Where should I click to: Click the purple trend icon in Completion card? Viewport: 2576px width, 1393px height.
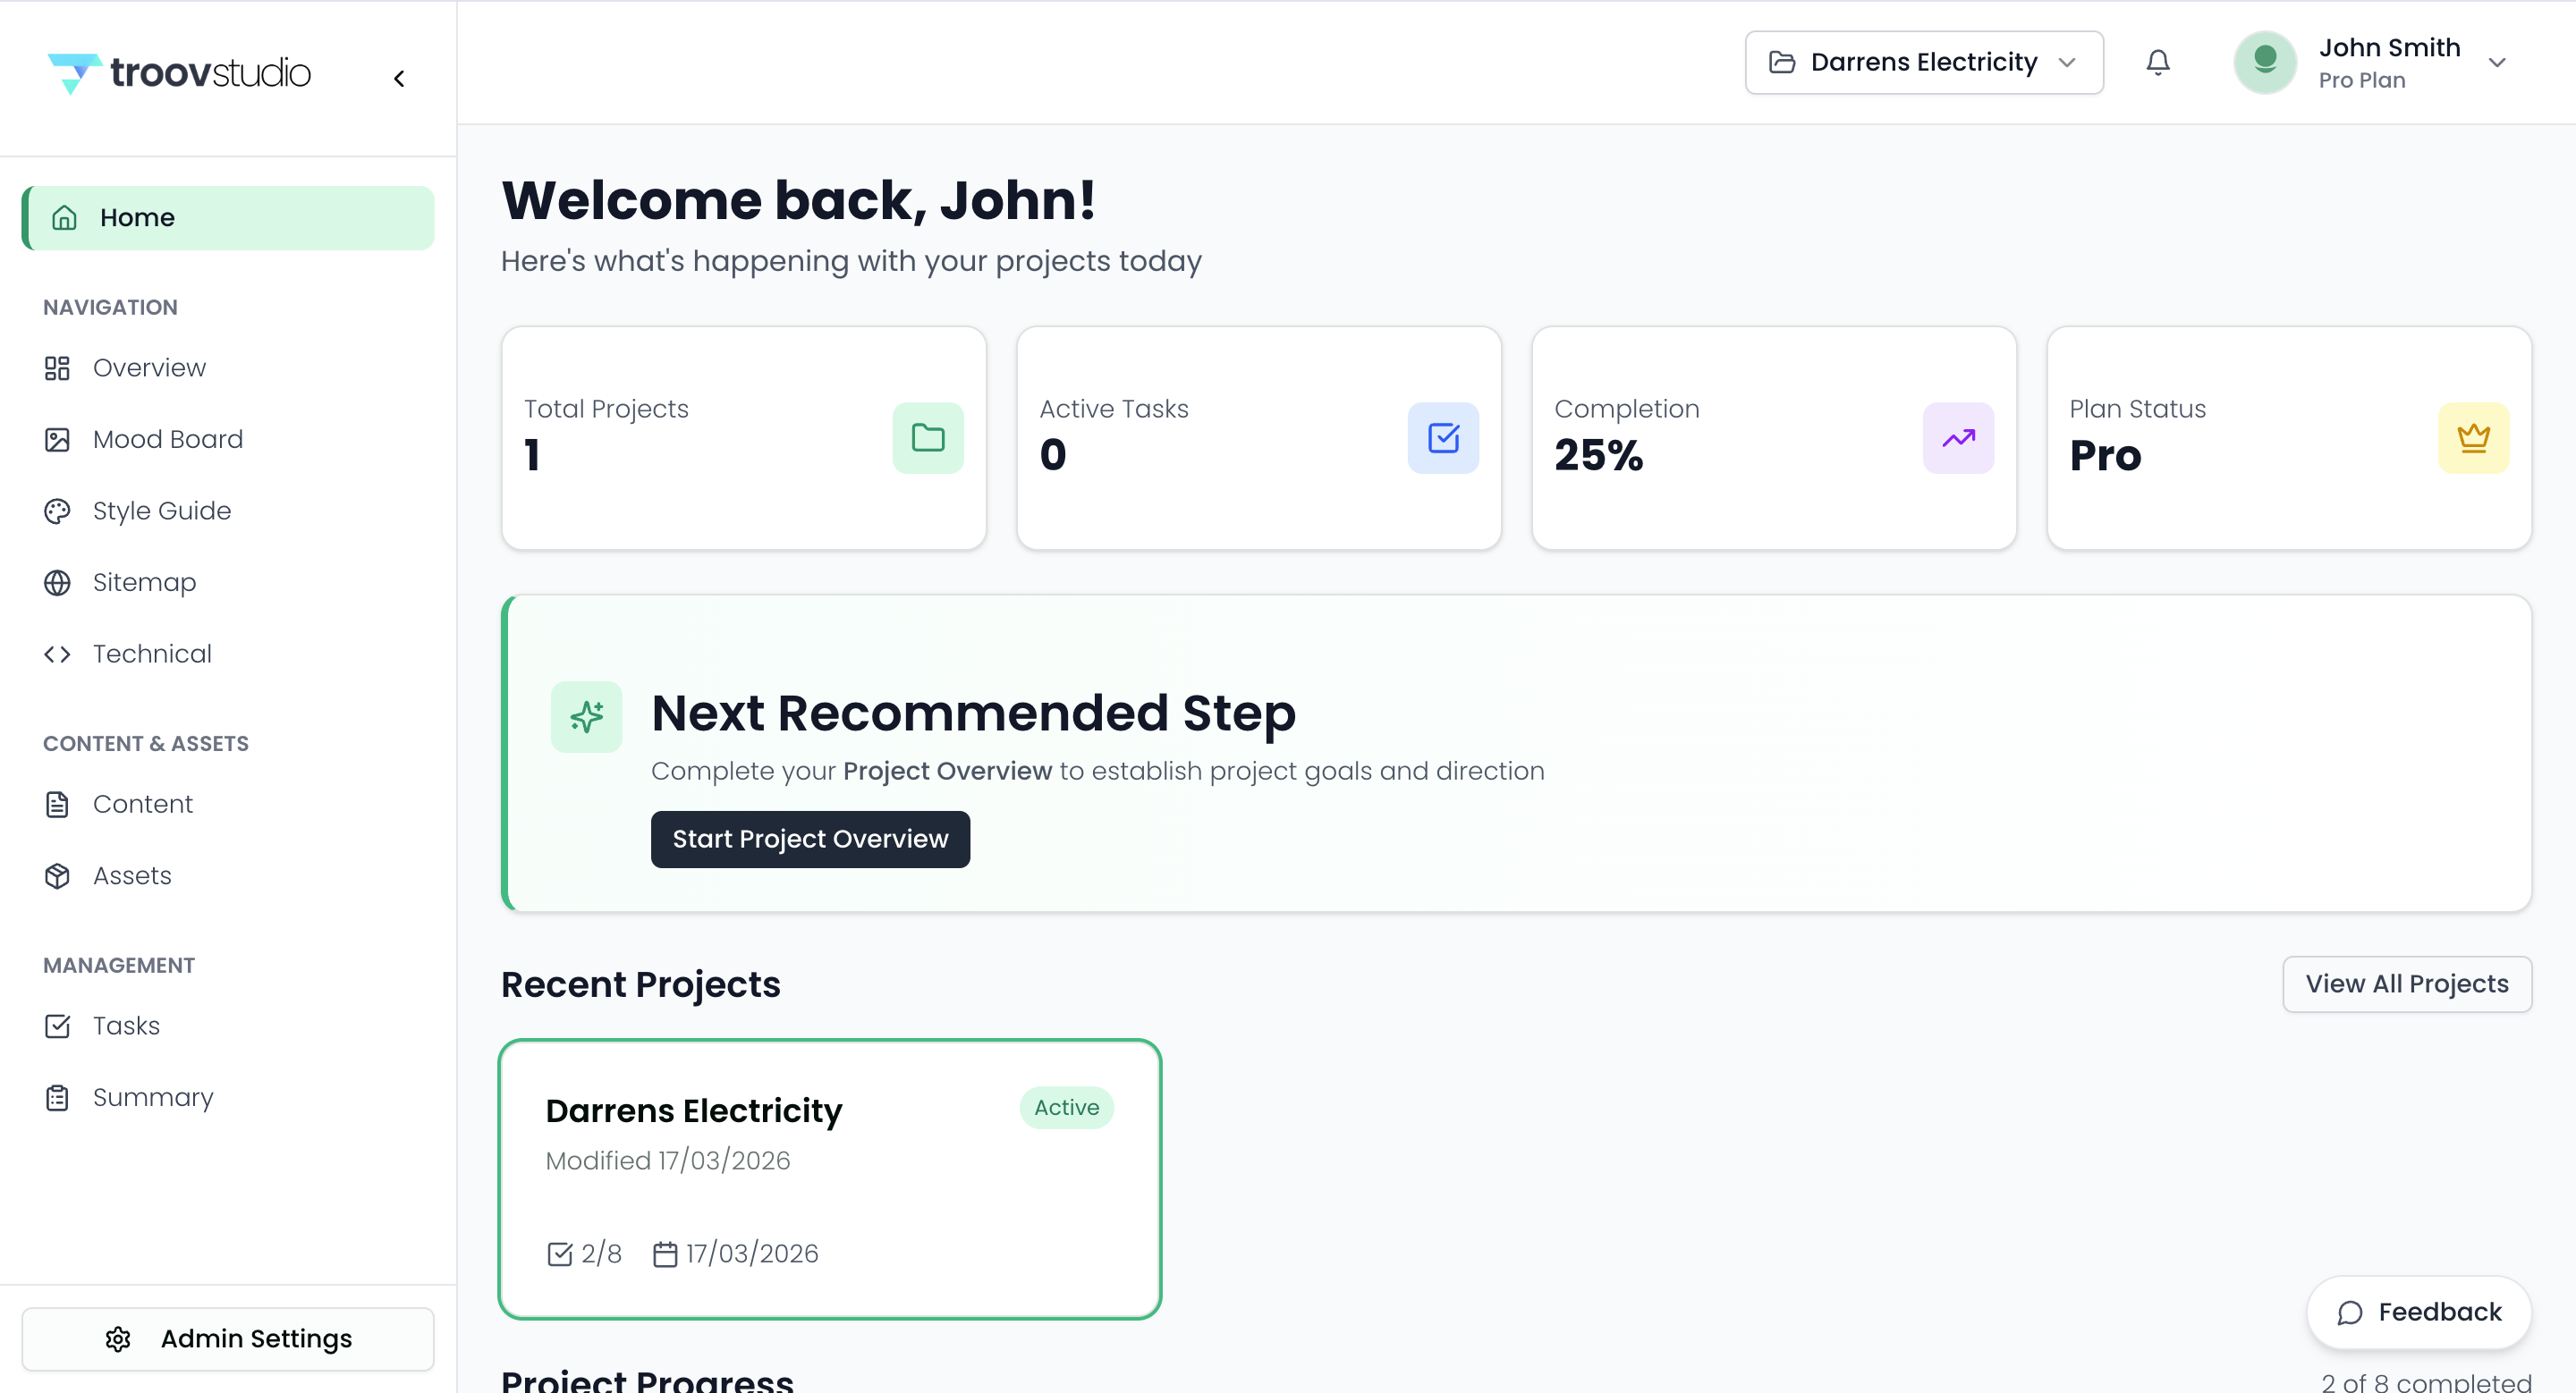click(1957, 438)
